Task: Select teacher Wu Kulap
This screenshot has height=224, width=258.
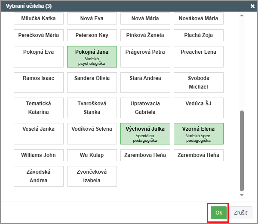Action: point(92,155)
